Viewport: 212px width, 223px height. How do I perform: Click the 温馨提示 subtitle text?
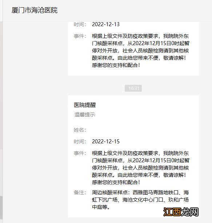tap(85, 115)
